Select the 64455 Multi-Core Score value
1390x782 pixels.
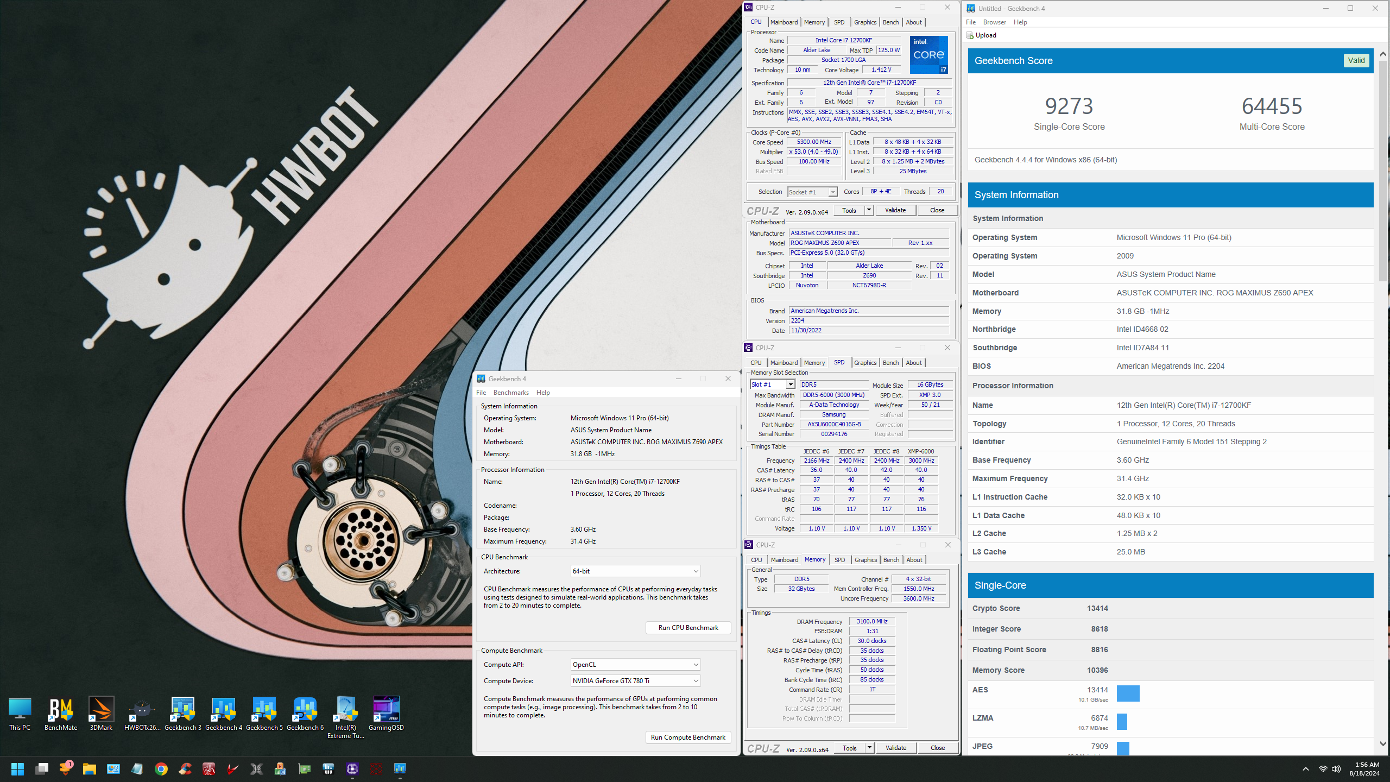[x=1272, y=106]
